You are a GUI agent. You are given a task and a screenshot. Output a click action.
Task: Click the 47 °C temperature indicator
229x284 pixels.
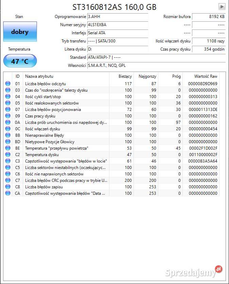pos(20,61)
